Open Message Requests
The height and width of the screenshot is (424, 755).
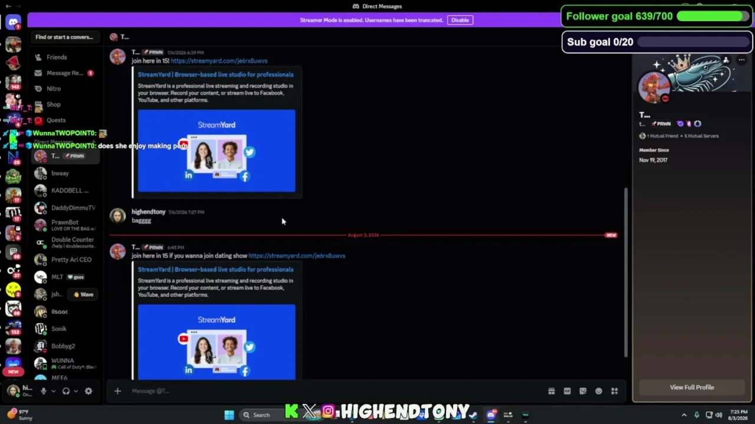click(x=65, y=73)
